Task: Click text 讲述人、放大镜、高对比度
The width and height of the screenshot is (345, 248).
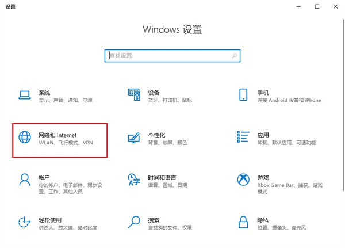Action: 68,227
